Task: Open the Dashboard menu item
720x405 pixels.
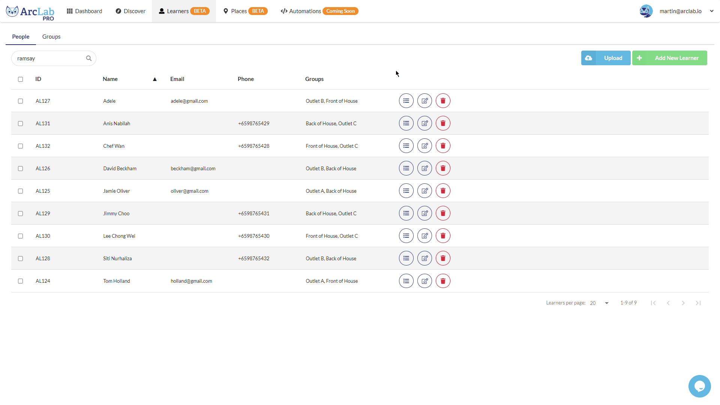Action: (84, 11)
